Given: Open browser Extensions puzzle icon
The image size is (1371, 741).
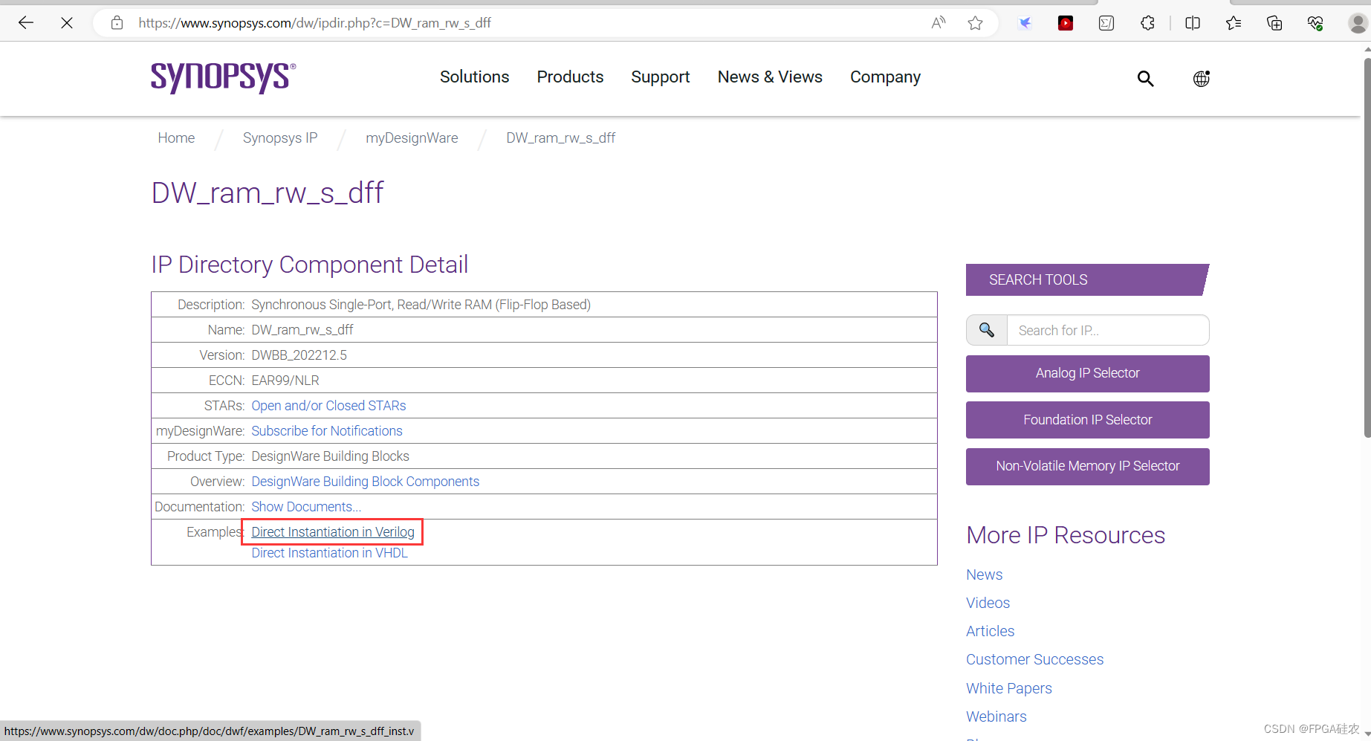Looking at the screenshot, I should coord(1147,23).
